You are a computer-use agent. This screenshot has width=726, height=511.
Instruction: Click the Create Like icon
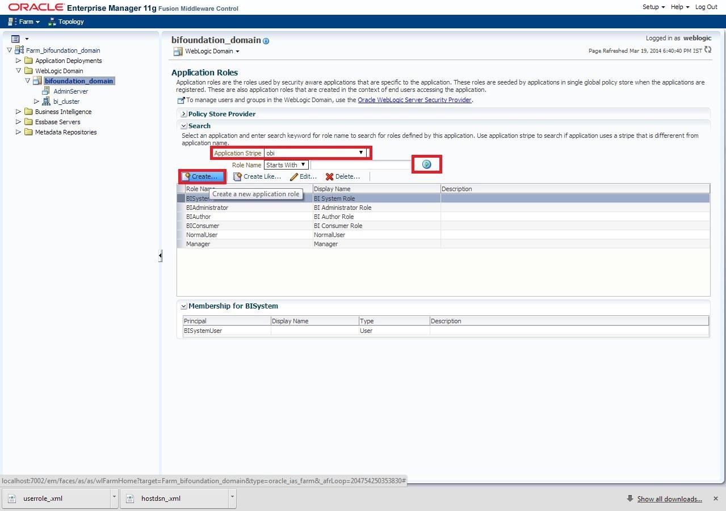point(237,177)
